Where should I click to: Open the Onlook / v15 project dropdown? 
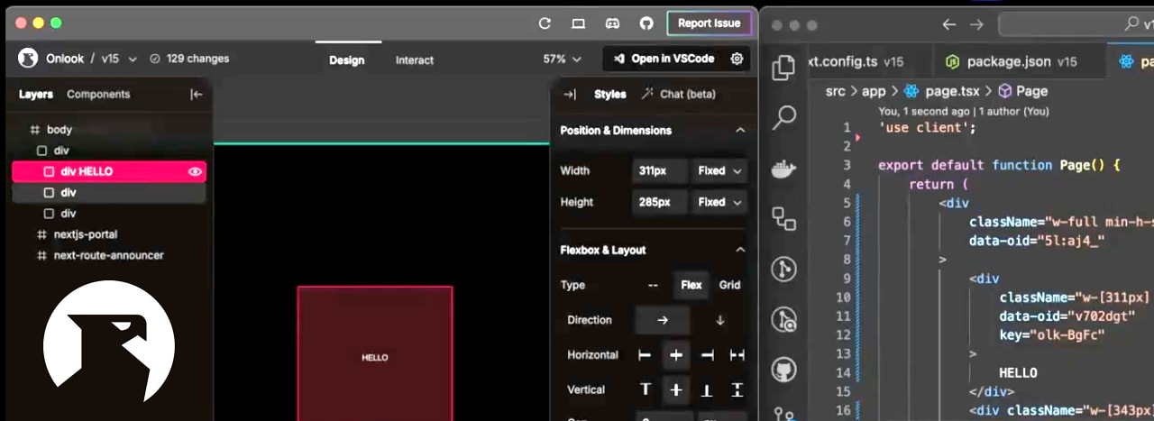pos(90,59)
